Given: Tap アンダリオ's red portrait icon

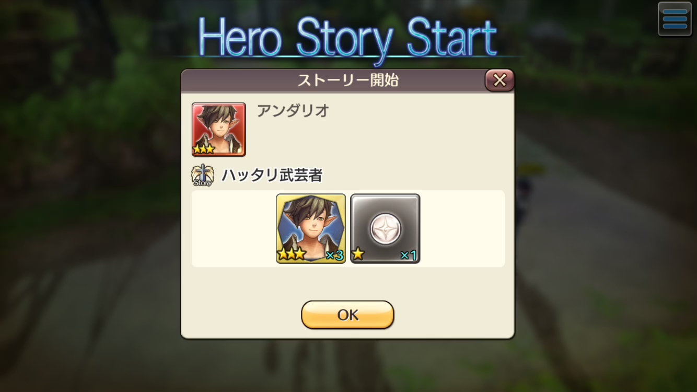Looking at the screenshot, I should [x=219, y=129].
